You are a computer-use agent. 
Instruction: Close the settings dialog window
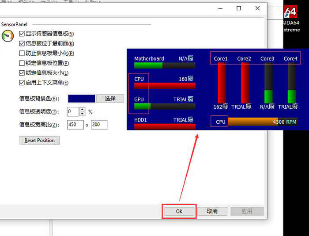(257, 8)
